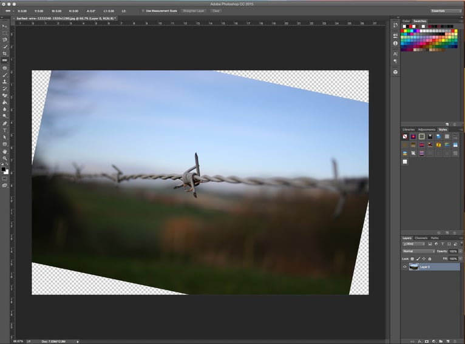Select the Brush tool

[x=5, y=75]
